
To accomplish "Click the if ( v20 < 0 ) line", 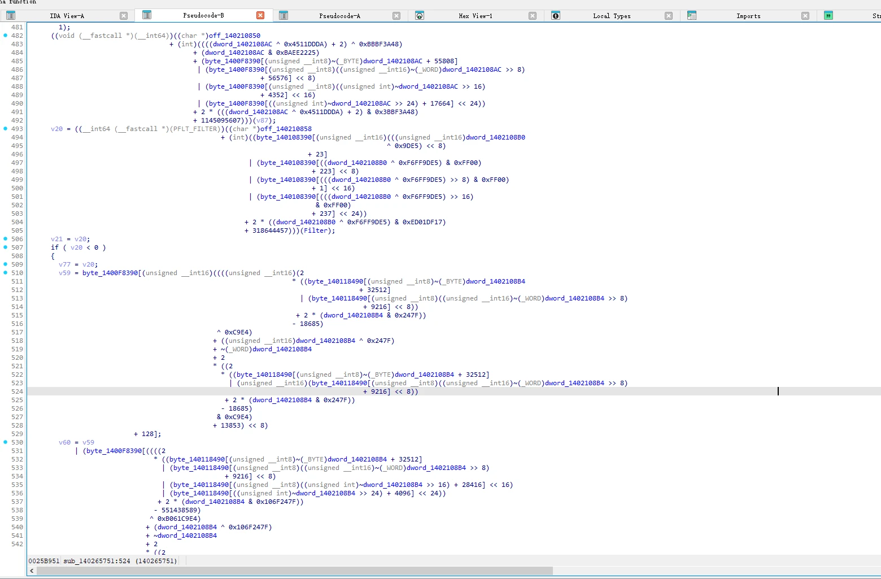I will click(x=78, y=247).
